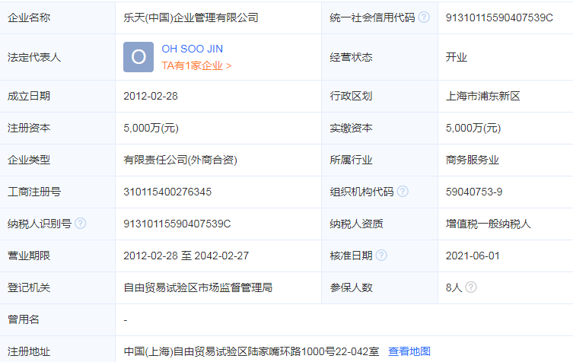The width and height of the screenshot is (573, 362).
Task: Click 核准日期 label text
Action: pos(351,256)
